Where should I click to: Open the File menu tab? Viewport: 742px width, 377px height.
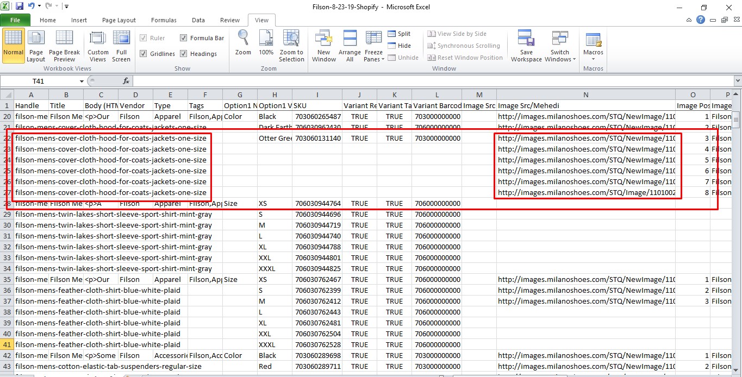15,20
